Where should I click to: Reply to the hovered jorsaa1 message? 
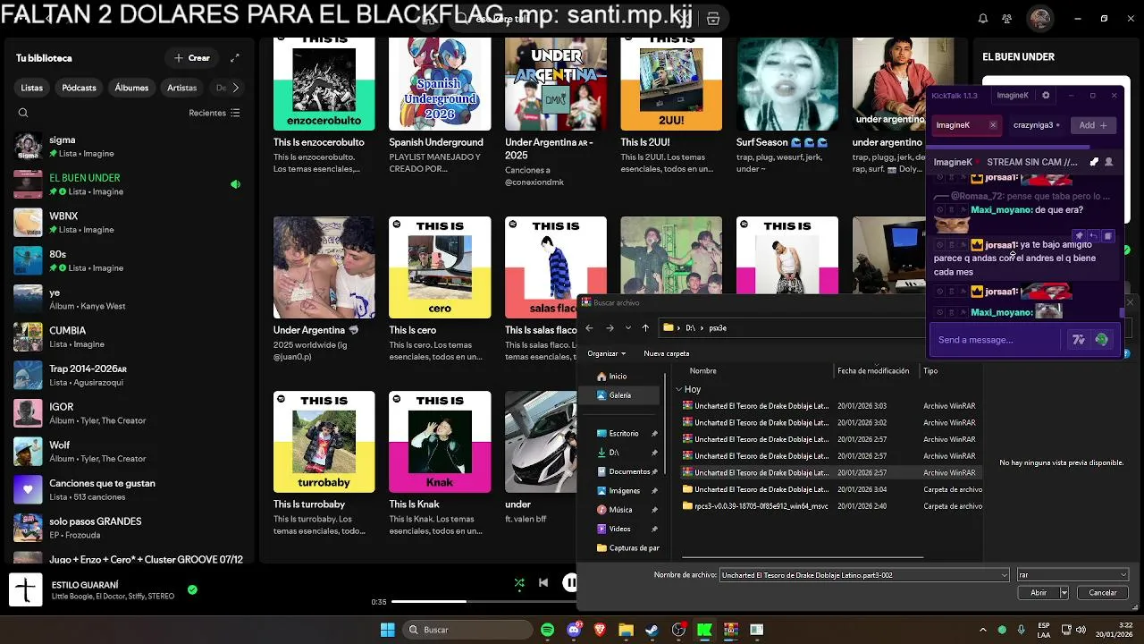1093,236
